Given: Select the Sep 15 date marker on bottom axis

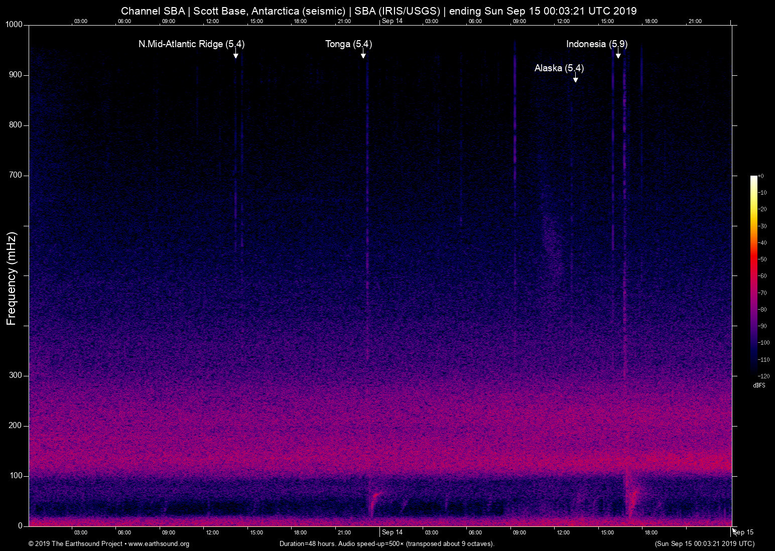Looking at the screenshot, I should [743, 532].
